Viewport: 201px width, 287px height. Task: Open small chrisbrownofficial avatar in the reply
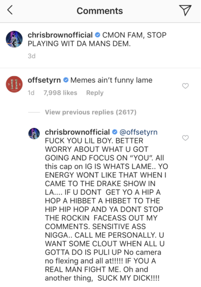[x=34, y=133]
